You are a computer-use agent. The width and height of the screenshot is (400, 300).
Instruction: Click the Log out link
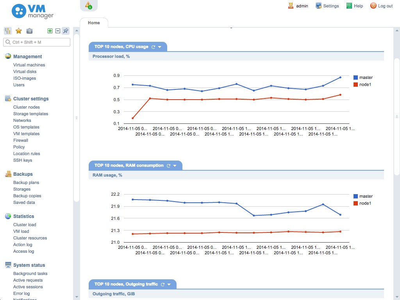point(381,6)
